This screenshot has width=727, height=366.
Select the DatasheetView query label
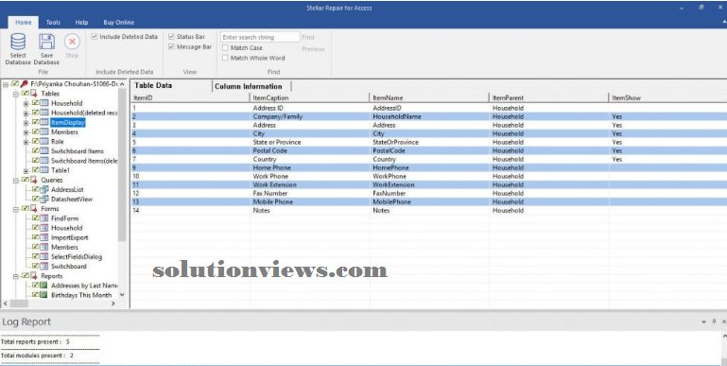point(72,199)
